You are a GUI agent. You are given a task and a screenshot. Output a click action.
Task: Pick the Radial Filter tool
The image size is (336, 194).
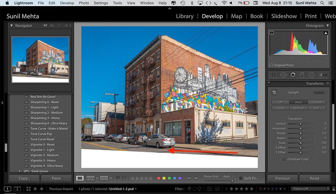pyautogui.click(x=311, y=75)
